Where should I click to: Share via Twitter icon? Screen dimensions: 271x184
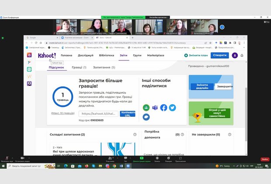172,107
